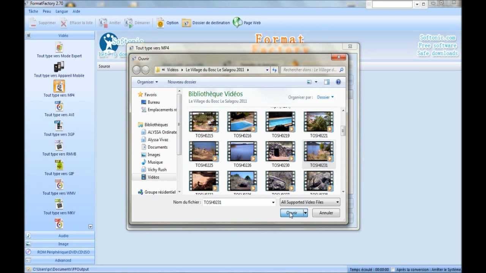
Task: Open the Langue menu
Action: coord(62,11)
